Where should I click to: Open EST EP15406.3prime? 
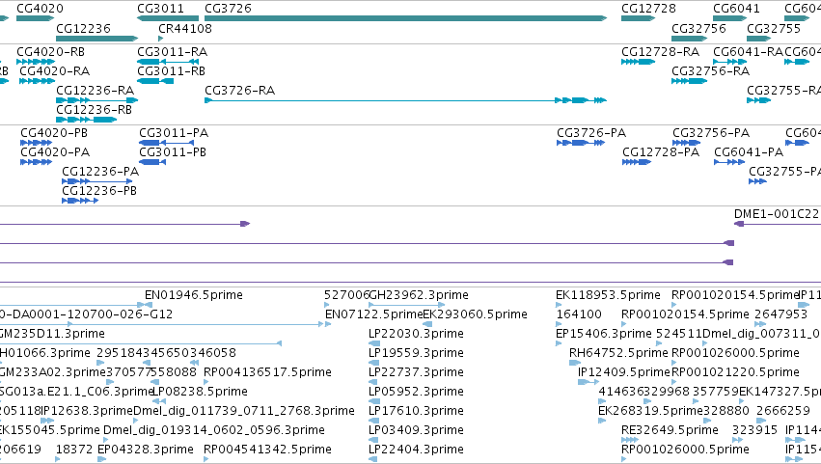point(559,343)
